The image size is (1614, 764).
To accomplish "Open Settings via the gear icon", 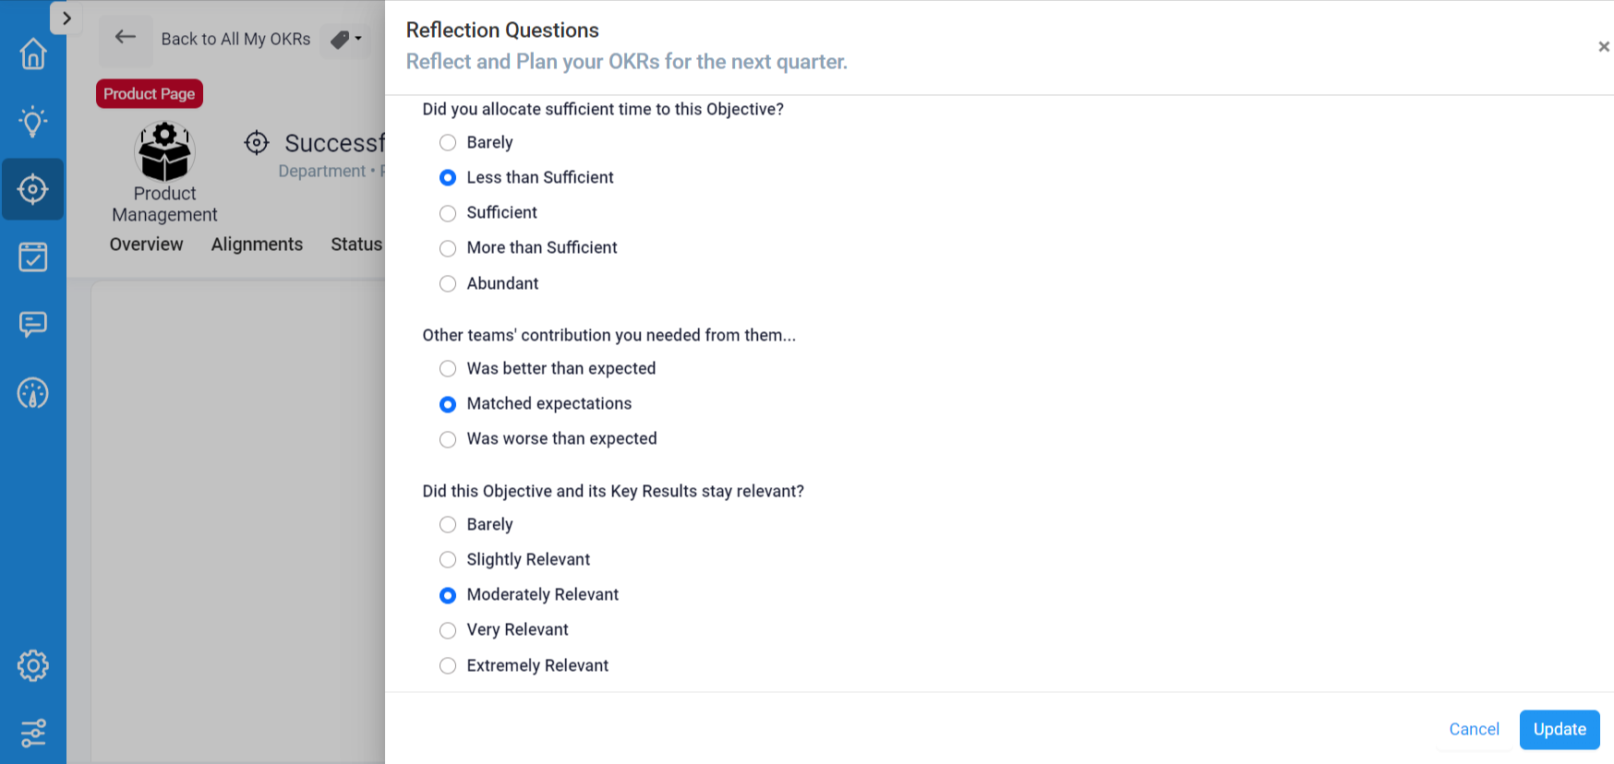I will pos(33,665).
